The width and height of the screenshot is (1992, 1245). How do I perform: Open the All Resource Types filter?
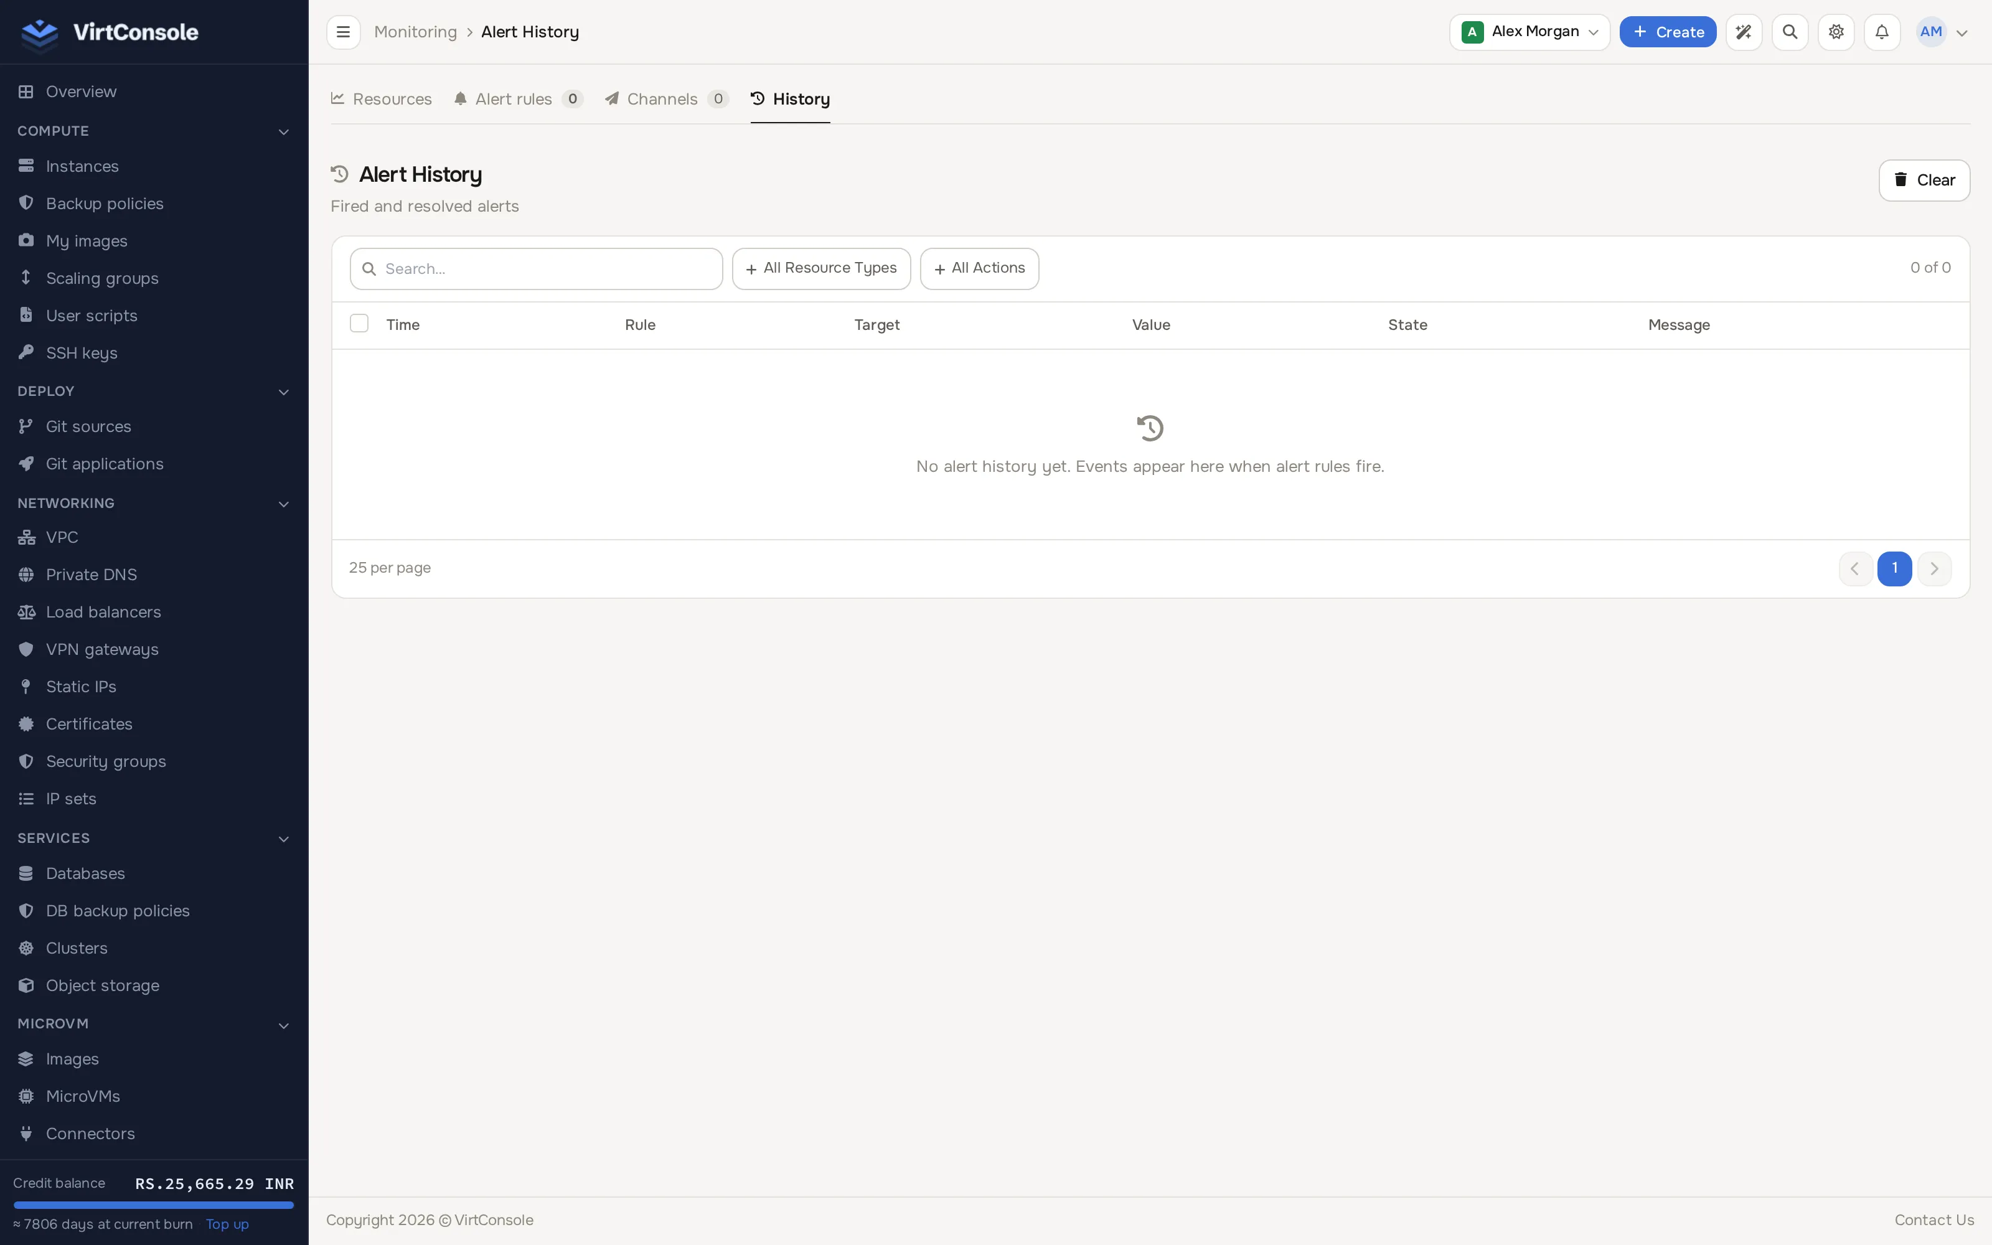pyautogui.click(x=820, y=268)
